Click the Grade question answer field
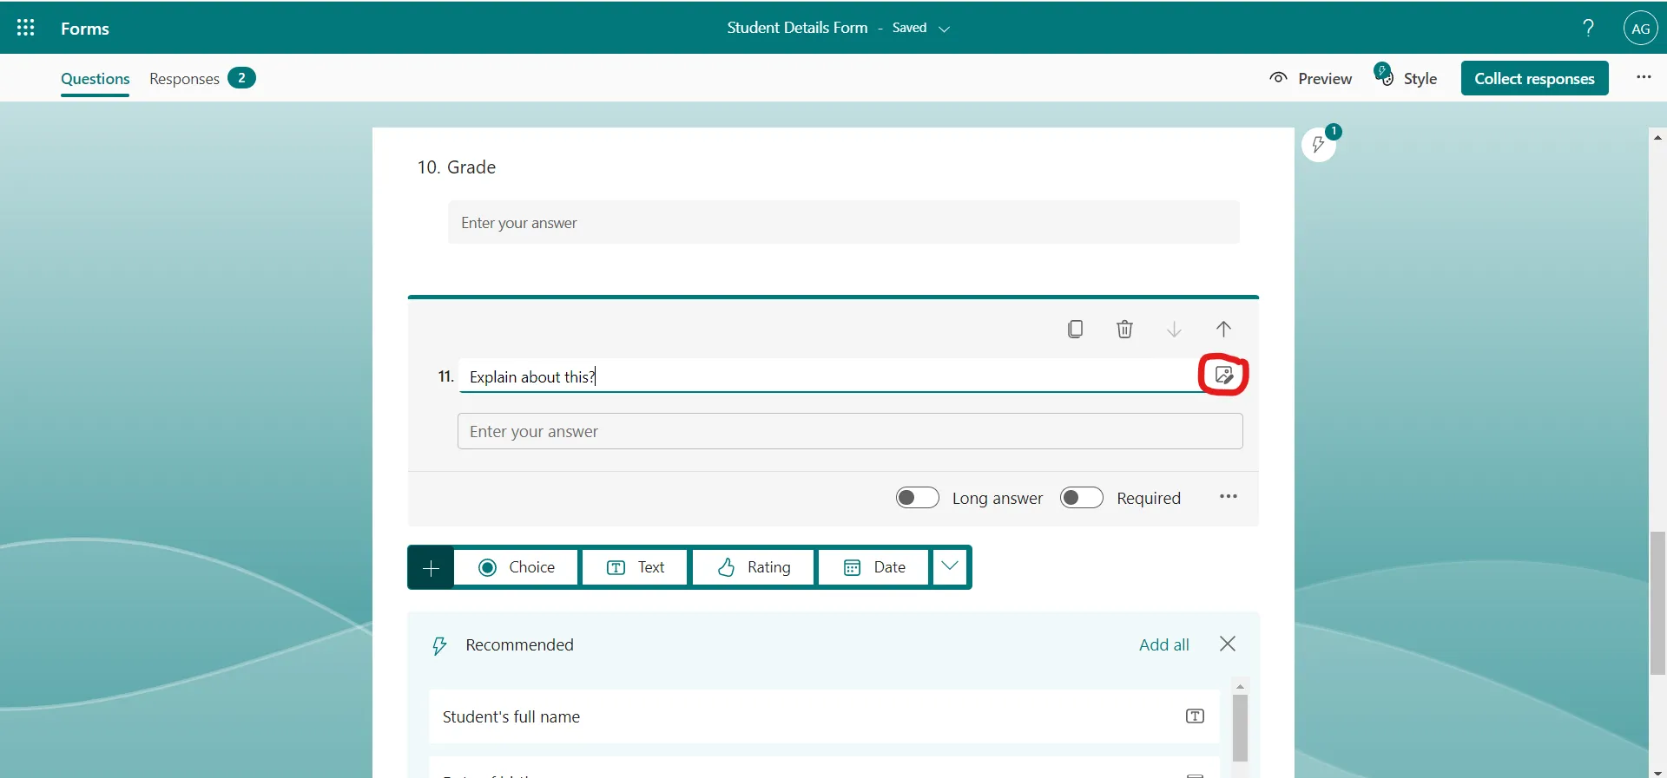 pos(844,222)
